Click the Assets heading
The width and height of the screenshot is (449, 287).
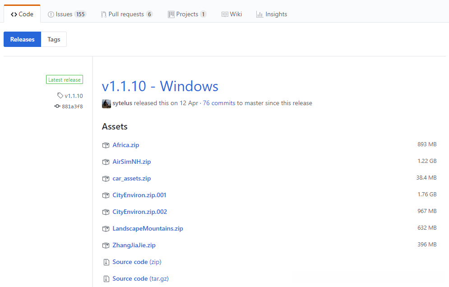(115, 127)
